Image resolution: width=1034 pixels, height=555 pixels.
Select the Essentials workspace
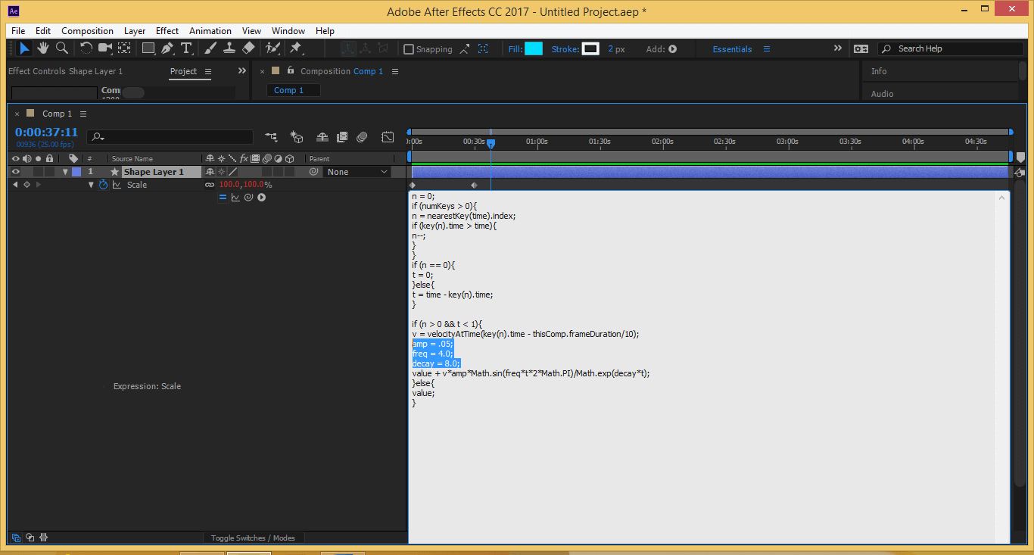[x=733, y=49]
